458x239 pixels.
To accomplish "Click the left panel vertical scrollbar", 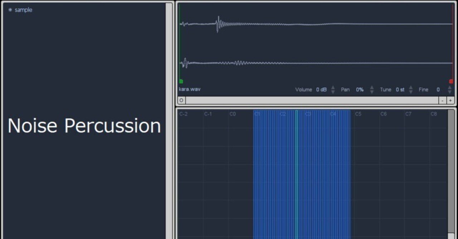I will click(x=169, y=121).
